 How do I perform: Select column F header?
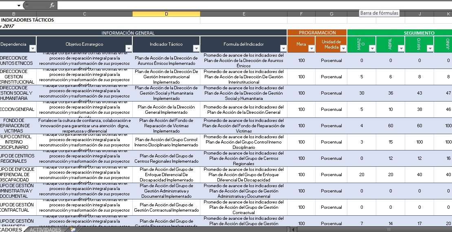click(x=301, y=14)
